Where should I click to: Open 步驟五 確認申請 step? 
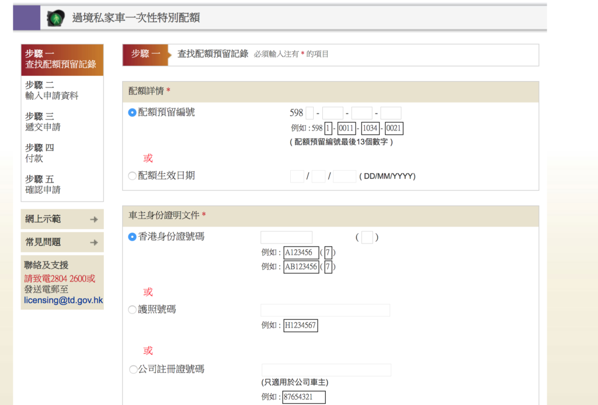click(x=43, y=185)
